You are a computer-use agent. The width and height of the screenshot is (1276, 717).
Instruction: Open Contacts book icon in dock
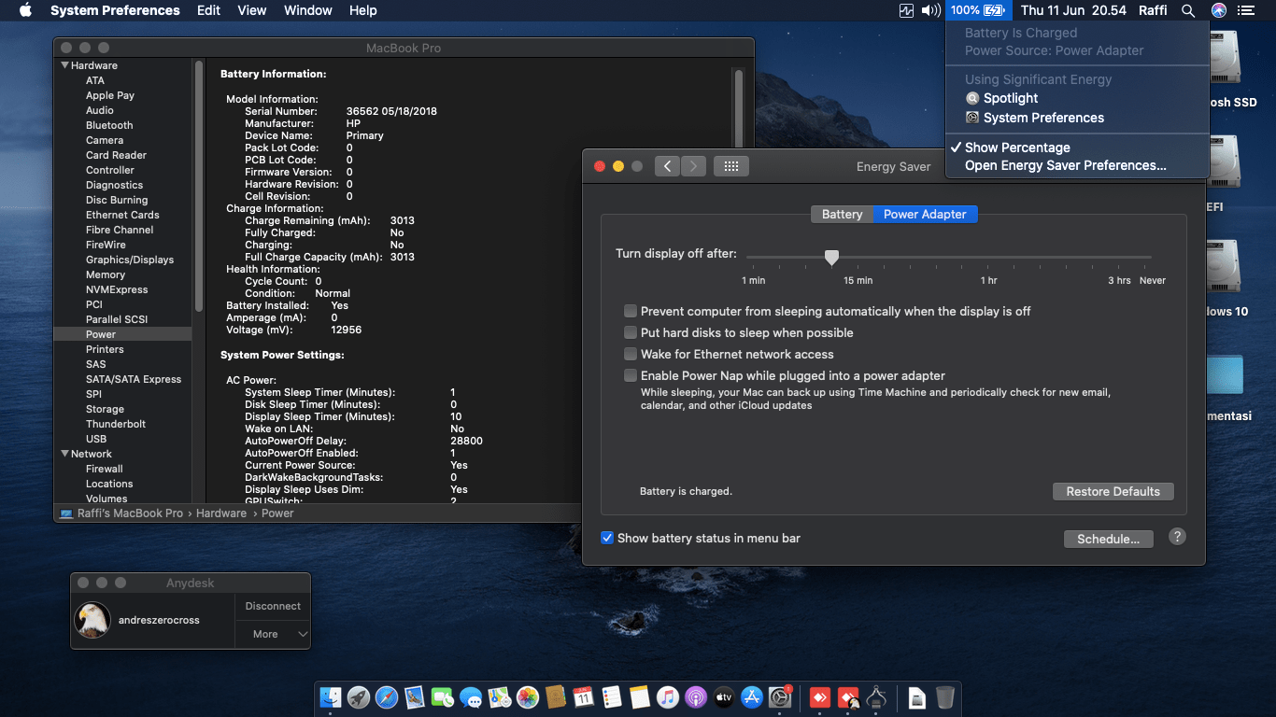click(555, 697)
